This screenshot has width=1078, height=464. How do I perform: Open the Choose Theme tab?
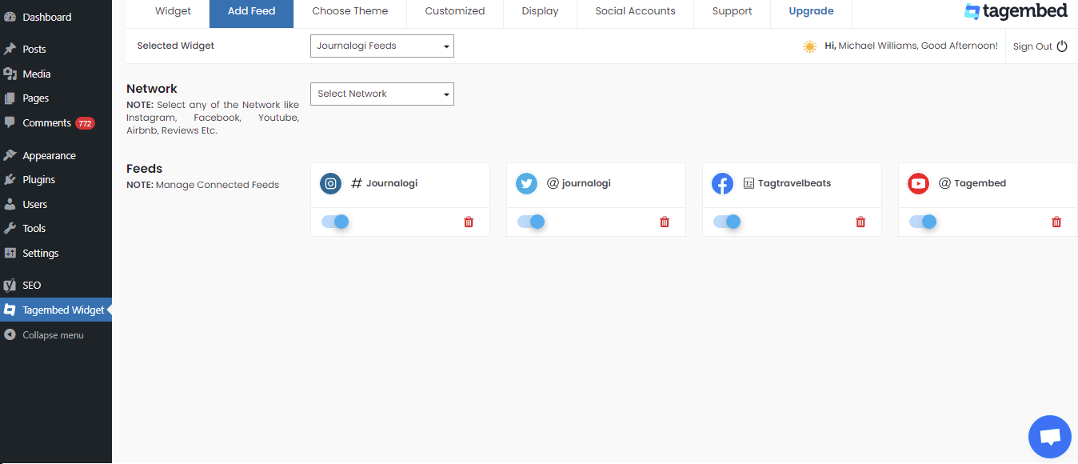(x=350, y=11)
